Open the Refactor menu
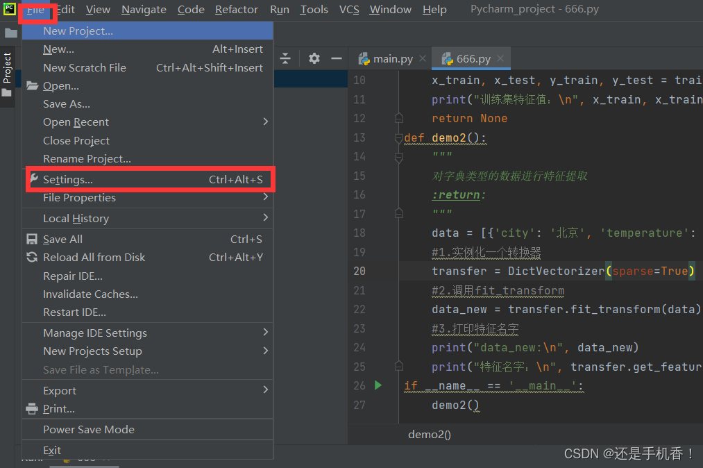 [236, 10]
